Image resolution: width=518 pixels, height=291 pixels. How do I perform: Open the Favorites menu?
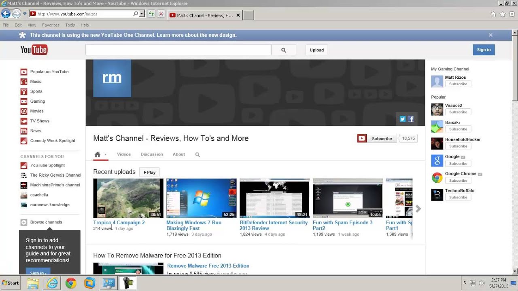pos(51,25)
